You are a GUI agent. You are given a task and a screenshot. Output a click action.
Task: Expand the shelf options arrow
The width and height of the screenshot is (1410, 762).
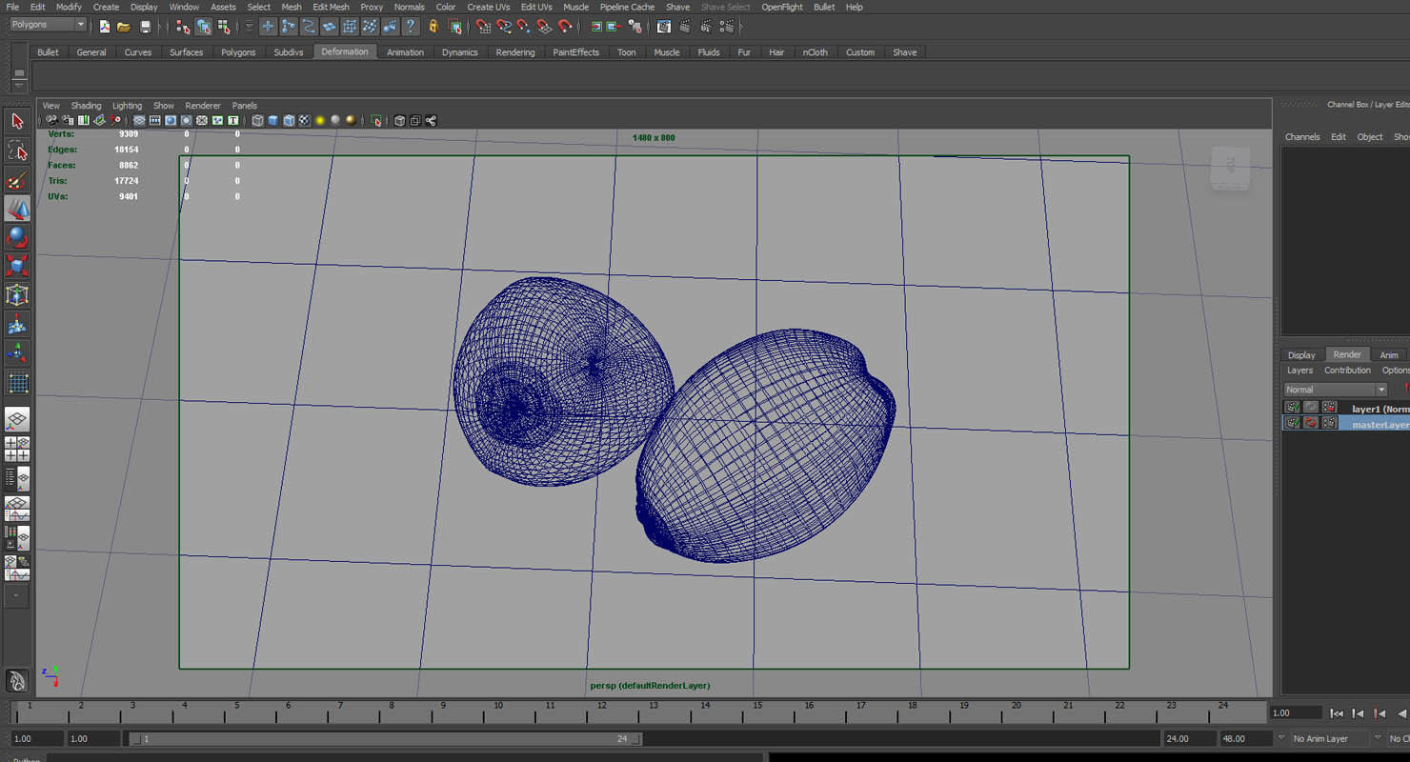[18, 86]
